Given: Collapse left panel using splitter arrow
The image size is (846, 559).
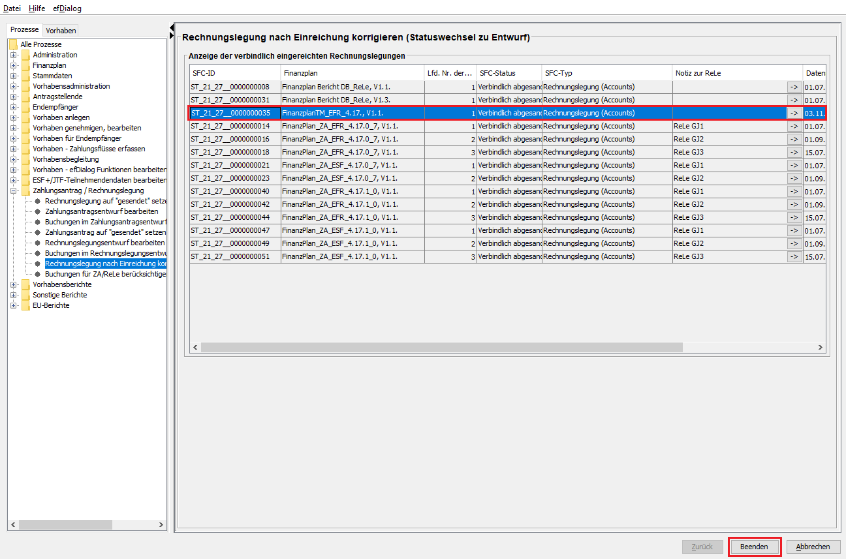Looking at the screenshot, I should [x=172, y=28].
